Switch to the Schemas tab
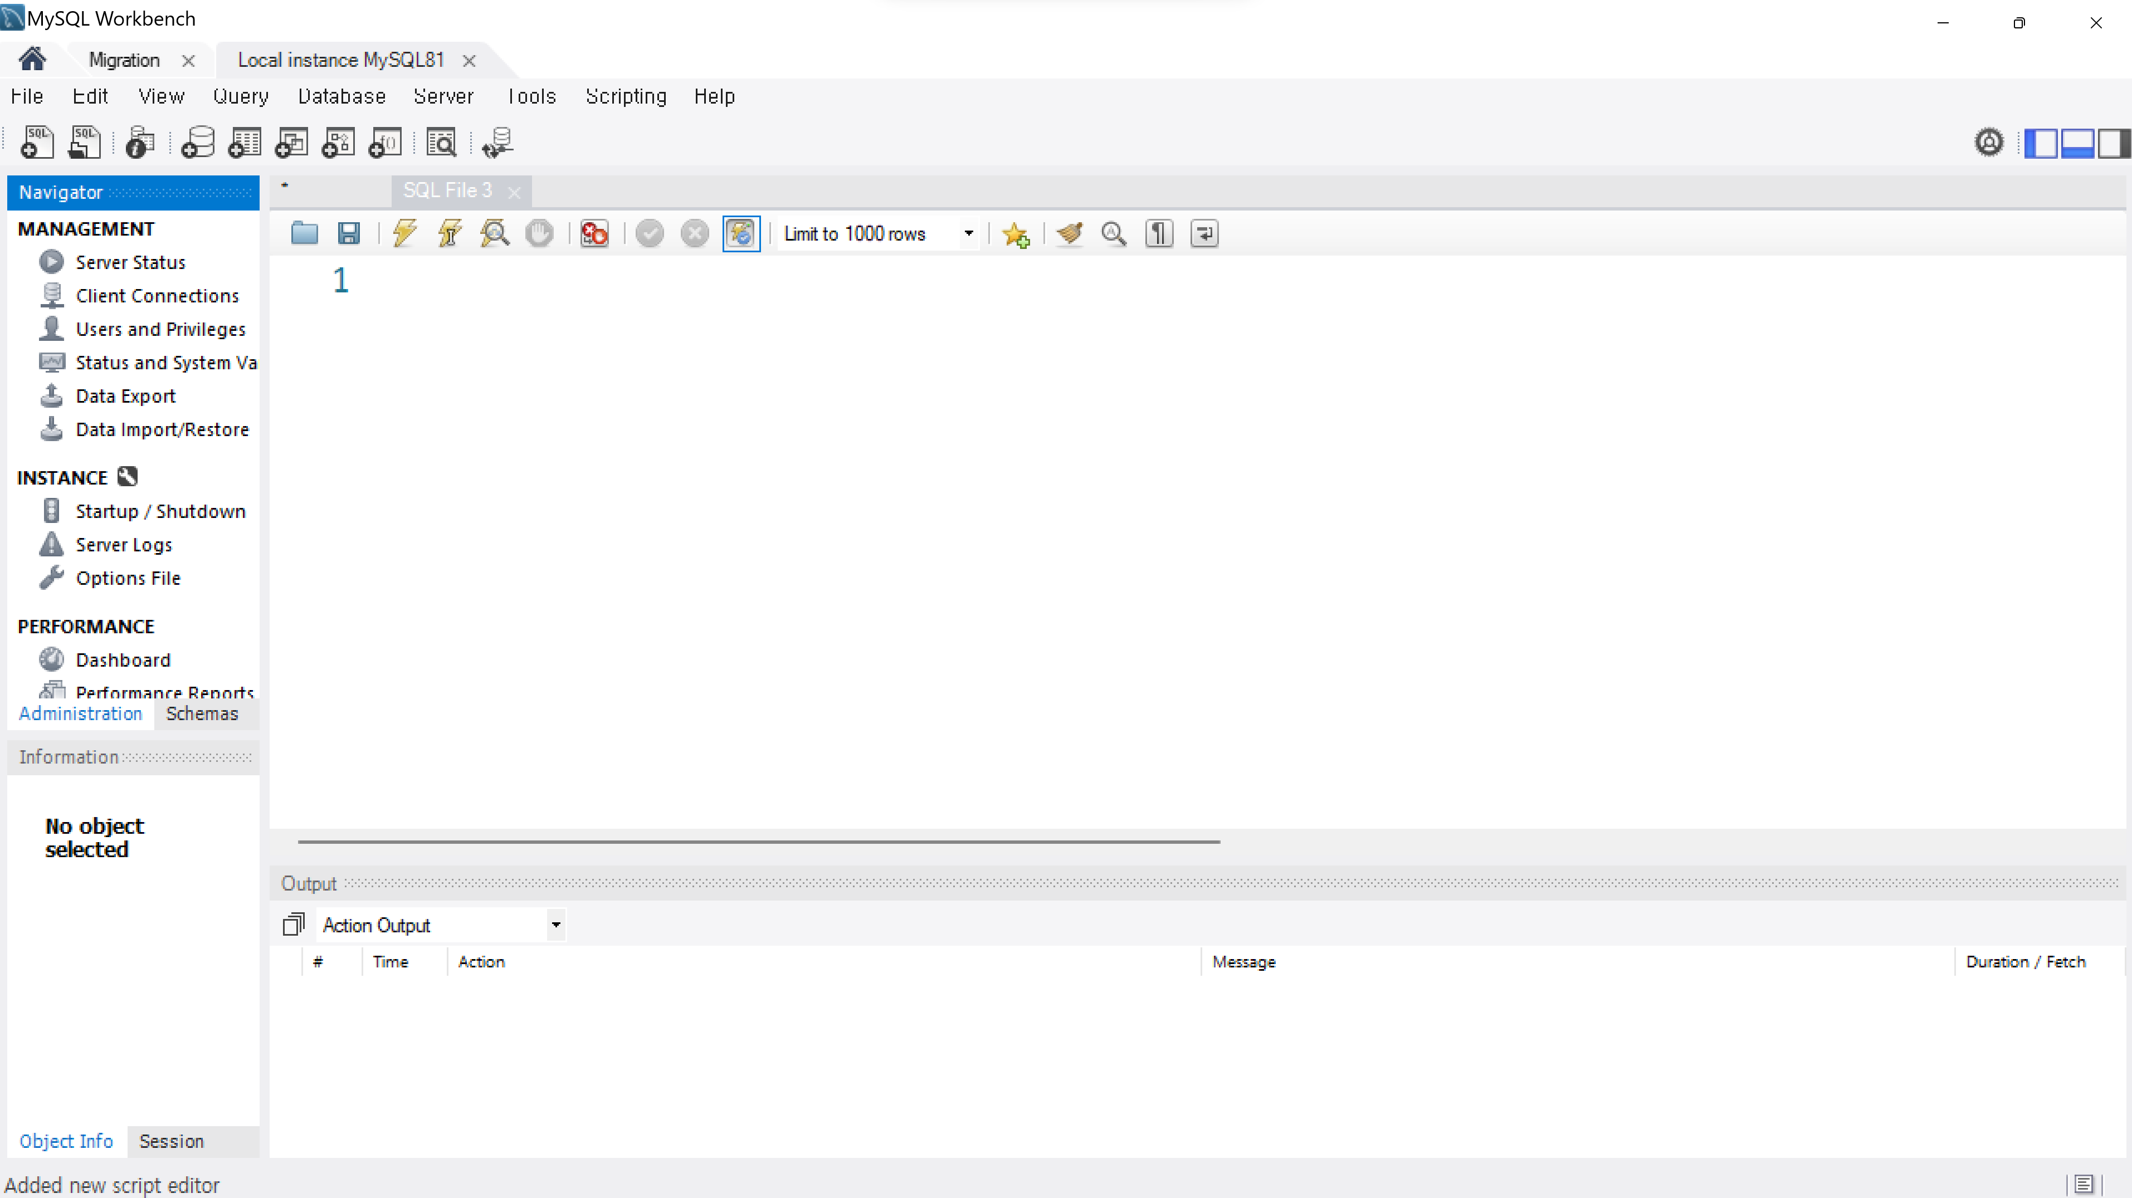 [x=202, y=713]
